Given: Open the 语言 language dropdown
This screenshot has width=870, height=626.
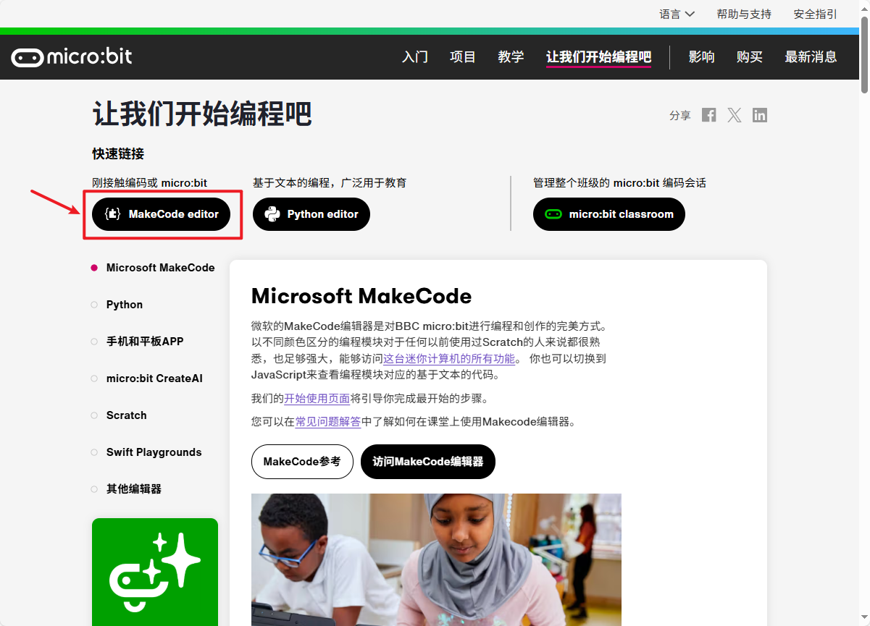Looking at the screenshot, I should (677, 14).
